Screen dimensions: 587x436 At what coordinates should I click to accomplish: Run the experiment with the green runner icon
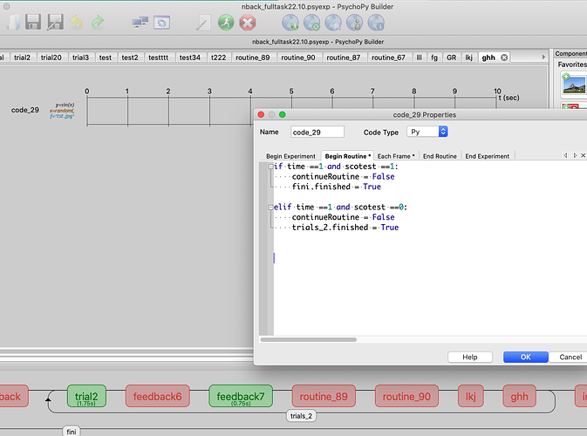point(226,23)
